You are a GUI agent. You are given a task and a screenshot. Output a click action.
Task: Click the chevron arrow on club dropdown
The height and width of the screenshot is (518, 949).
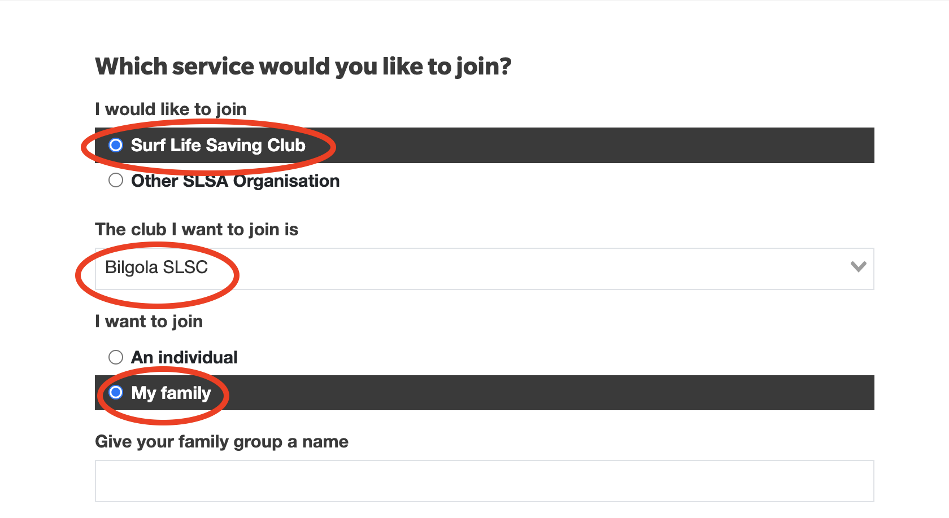[x=858, y=267]
